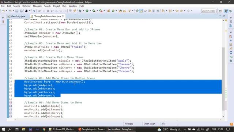Screen dimensions: 234x132
Task: Click the 37 : 1 cursor position
Action: [164, 124]
